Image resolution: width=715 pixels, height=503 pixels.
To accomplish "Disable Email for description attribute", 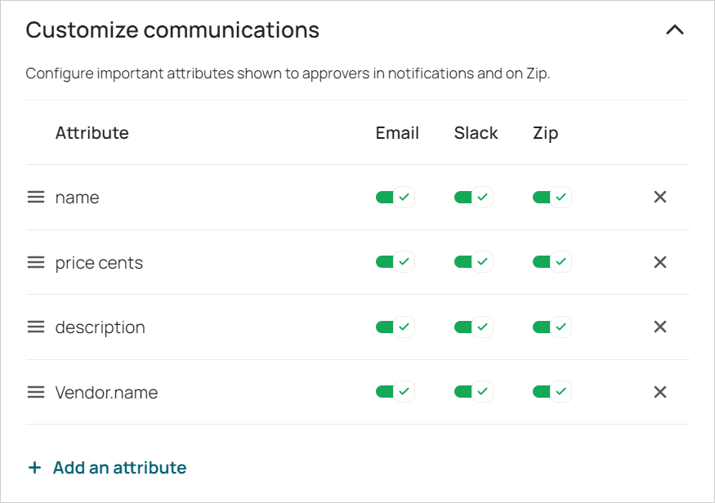I will [x=395, y=327].
